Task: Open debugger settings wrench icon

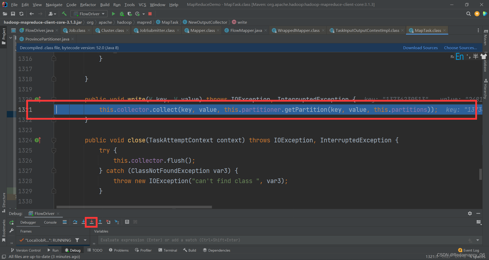Action: [x=11, y=231]
